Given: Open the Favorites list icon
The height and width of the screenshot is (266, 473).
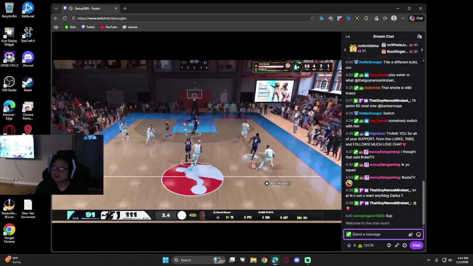Looking at the screenshot, I should [385, 18].
